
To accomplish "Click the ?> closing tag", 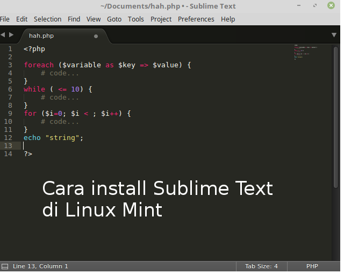I will [x=28, y=154].
